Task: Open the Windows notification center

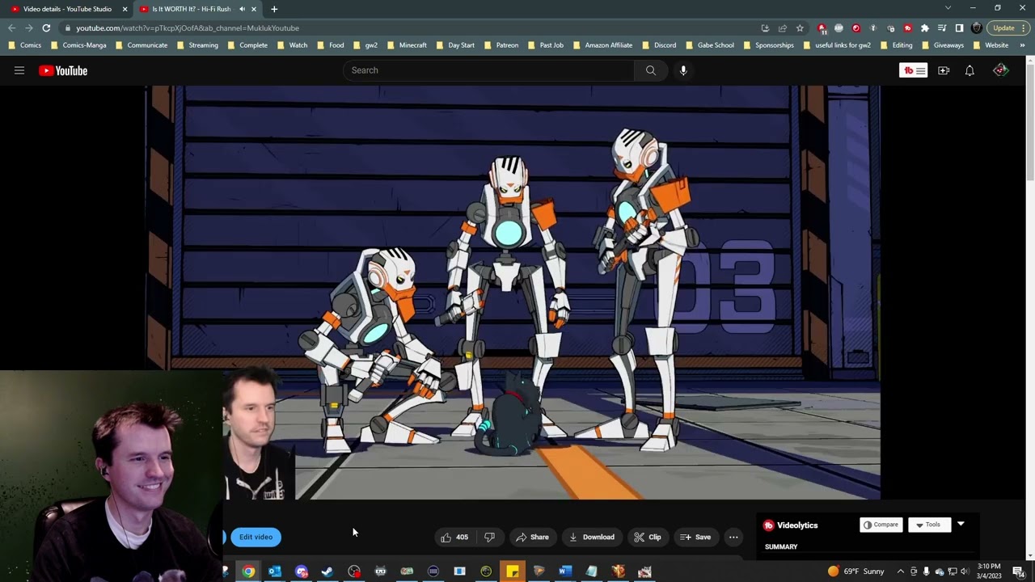Action: click(1019, 571)
